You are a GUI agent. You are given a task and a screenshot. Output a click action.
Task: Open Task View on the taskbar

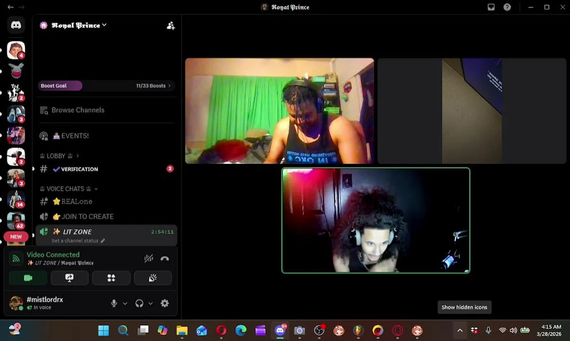[143, 330]
